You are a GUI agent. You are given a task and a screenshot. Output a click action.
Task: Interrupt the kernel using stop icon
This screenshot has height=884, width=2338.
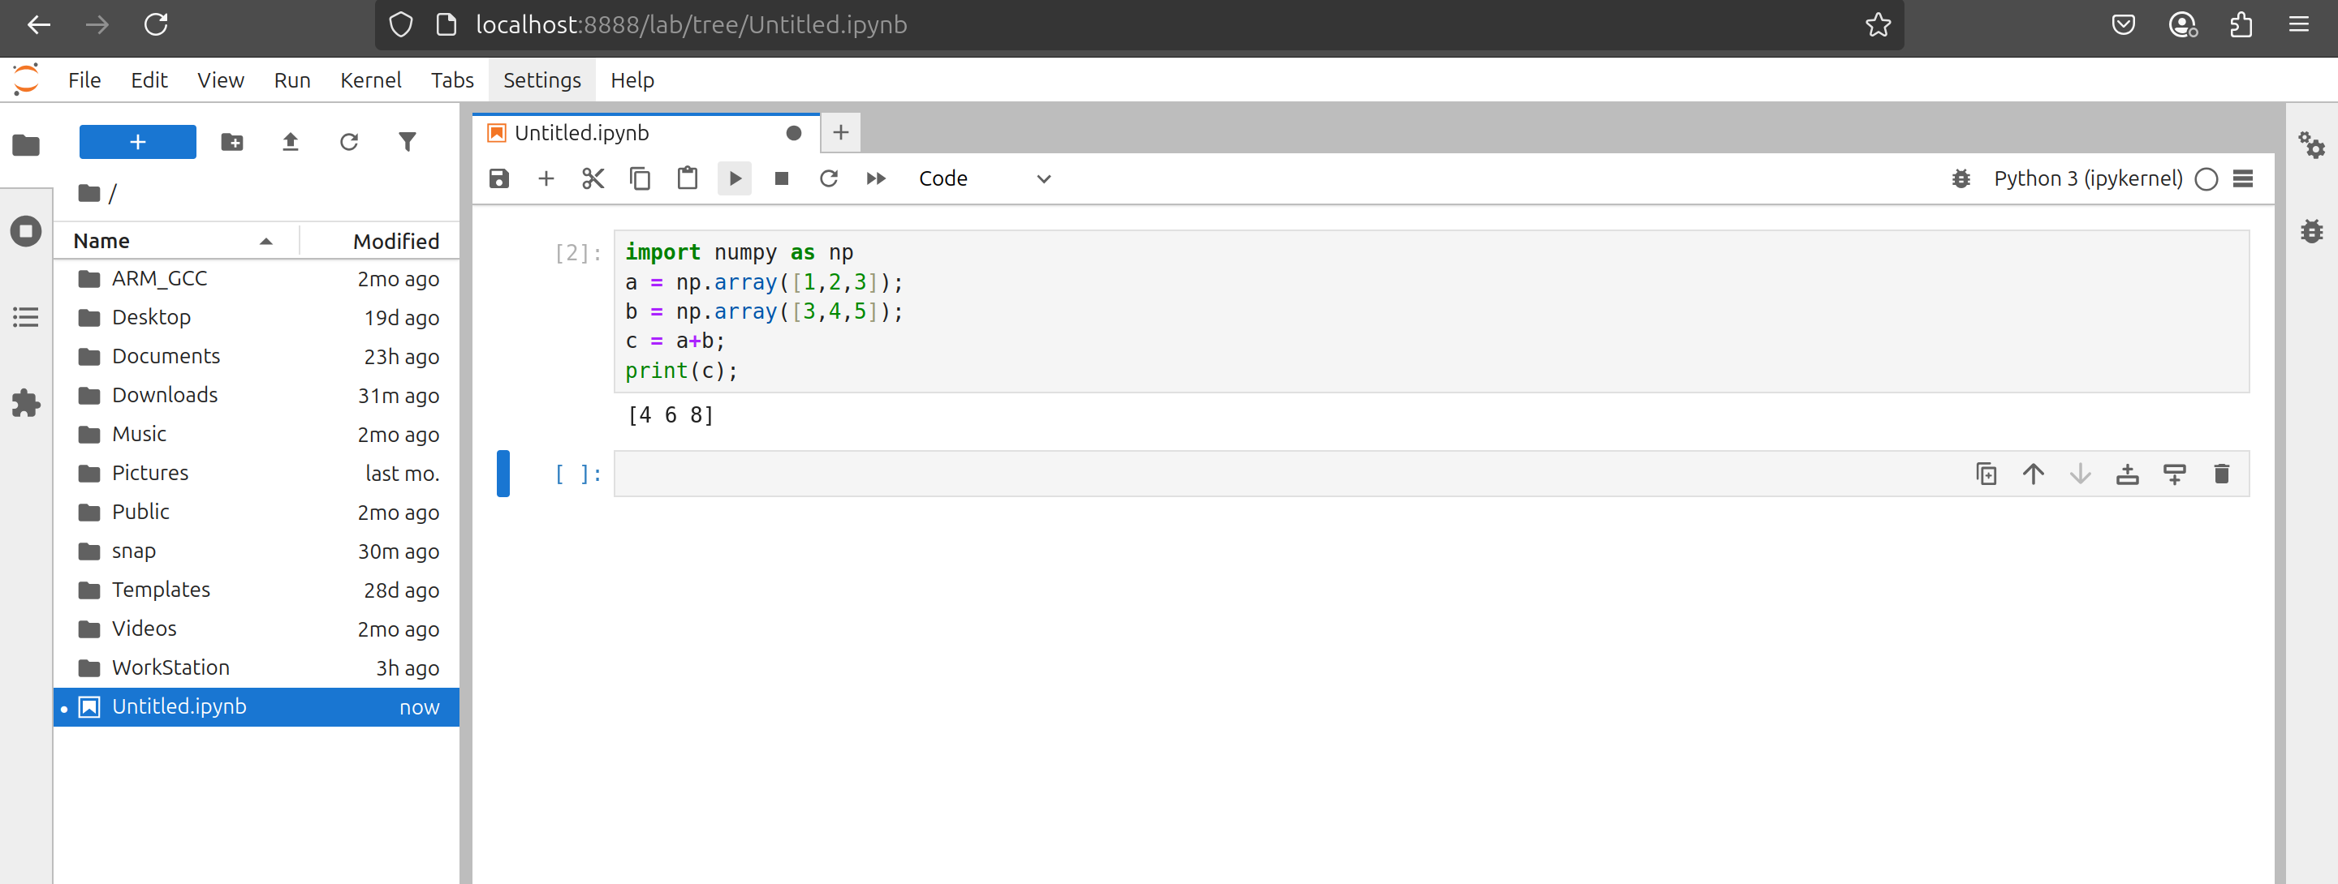click(782, 178)
